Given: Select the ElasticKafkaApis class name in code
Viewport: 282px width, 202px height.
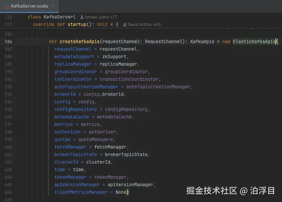Looking at the screenshot, I should click(254, 41).
